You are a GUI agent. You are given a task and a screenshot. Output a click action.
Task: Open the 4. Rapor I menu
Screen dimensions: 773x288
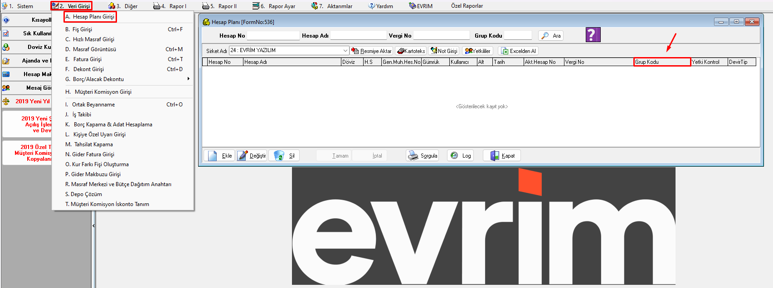click(x=170, y=6)
